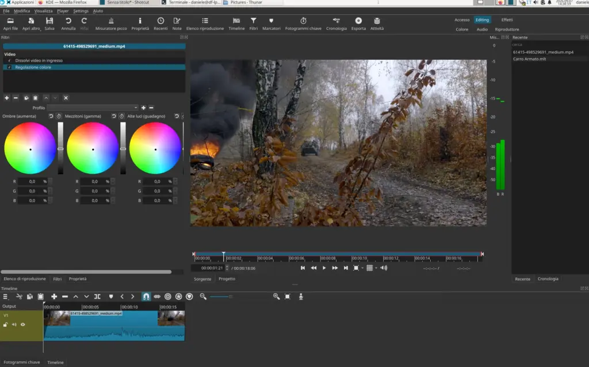Screen dimensions: 589x367
Task: Append clip with timeline plus icon
Action: coord(54,296)
